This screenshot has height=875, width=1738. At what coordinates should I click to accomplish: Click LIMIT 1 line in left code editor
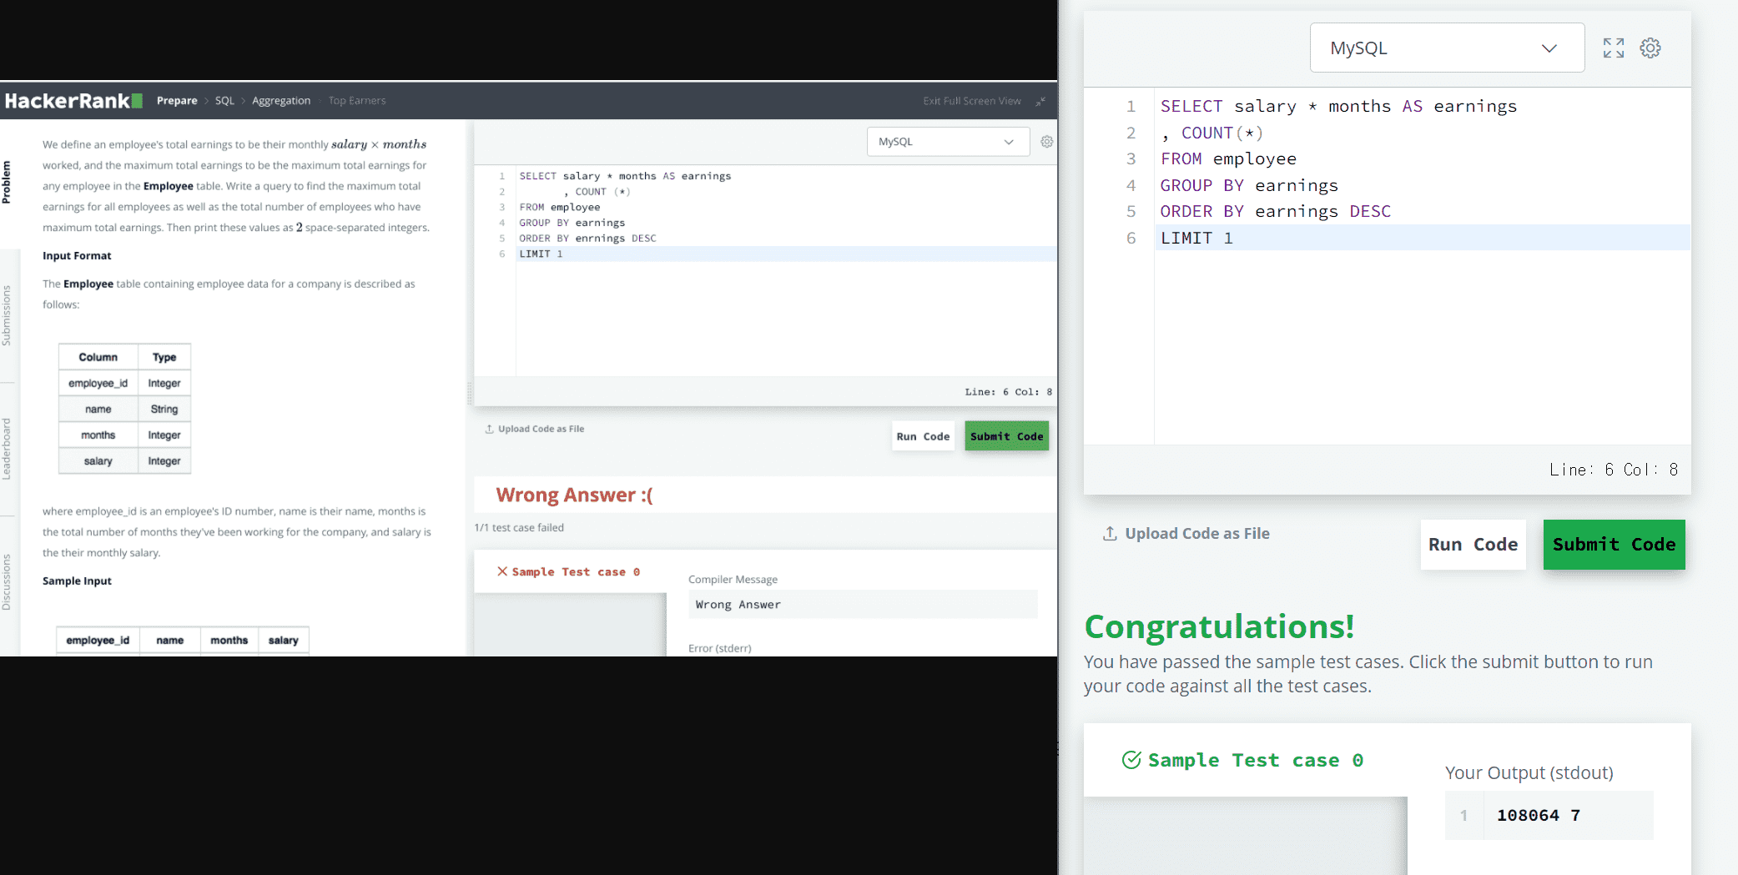click(x=786, y=254)
